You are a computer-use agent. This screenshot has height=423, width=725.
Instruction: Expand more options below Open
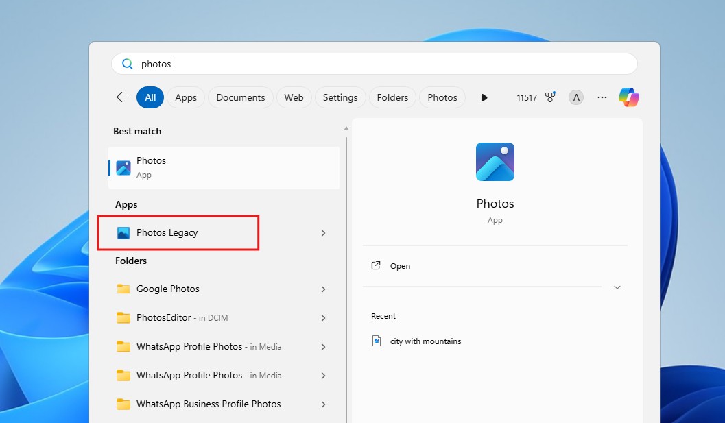pyautogui.click(x=617, y=287)
